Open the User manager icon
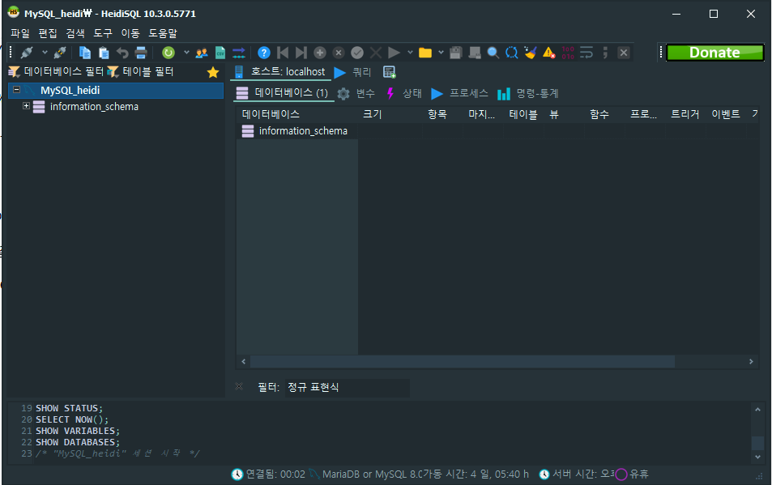 pos(202,53)
